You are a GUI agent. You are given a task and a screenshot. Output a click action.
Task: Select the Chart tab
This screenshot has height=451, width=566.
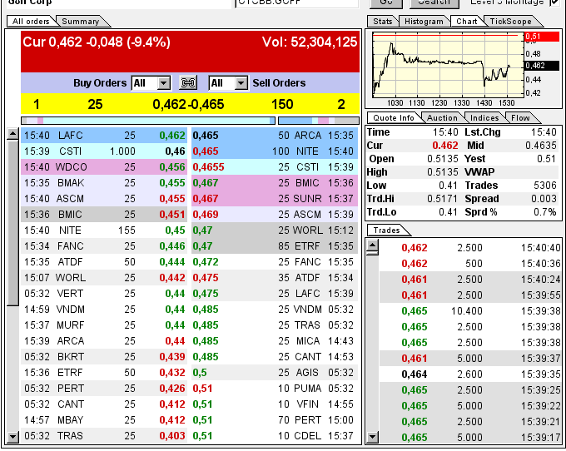click(467, 22)
